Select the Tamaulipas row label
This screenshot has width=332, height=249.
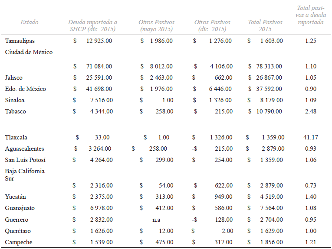pyautogui.click(x=20, y=41)
